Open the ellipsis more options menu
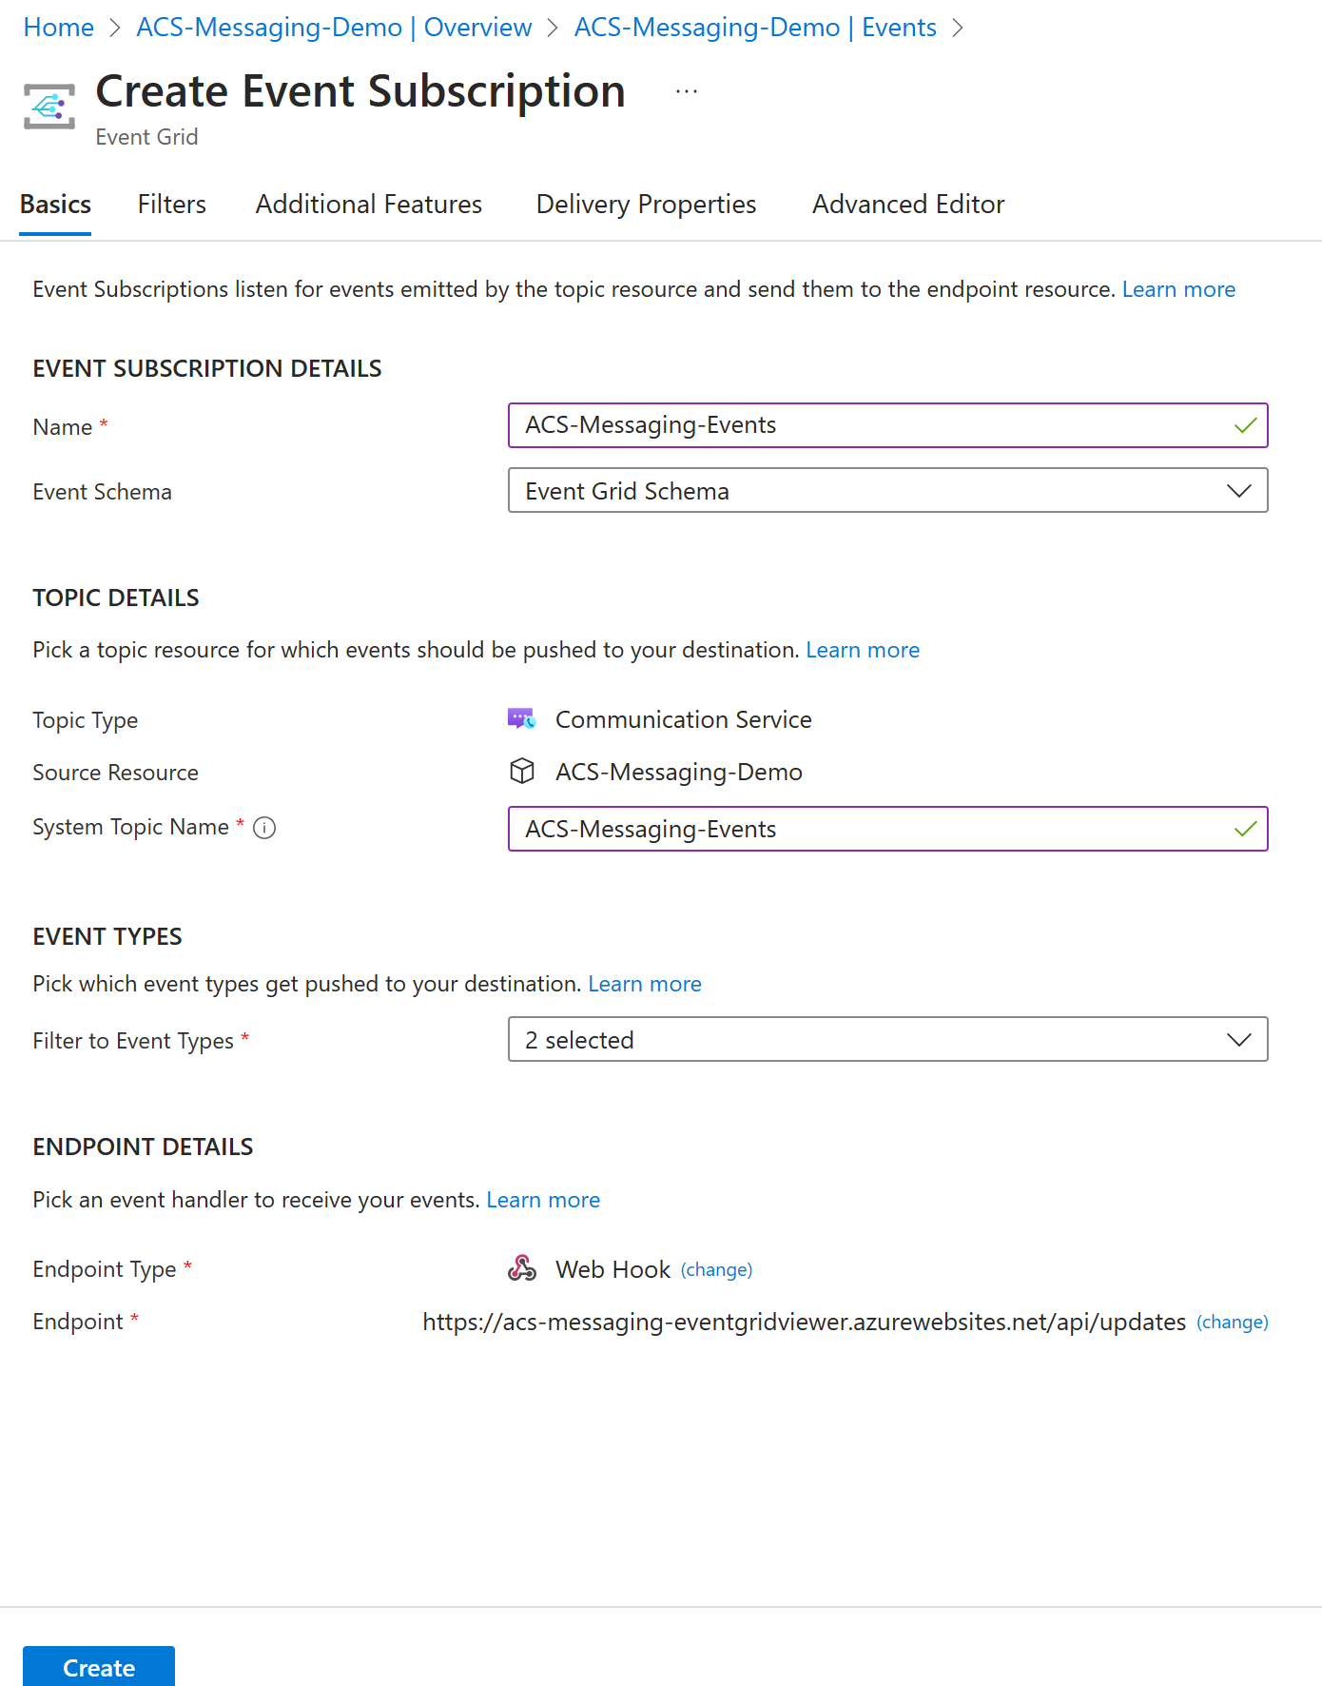Viewport: 1322px width, 1686px height. tap(687, 91)
